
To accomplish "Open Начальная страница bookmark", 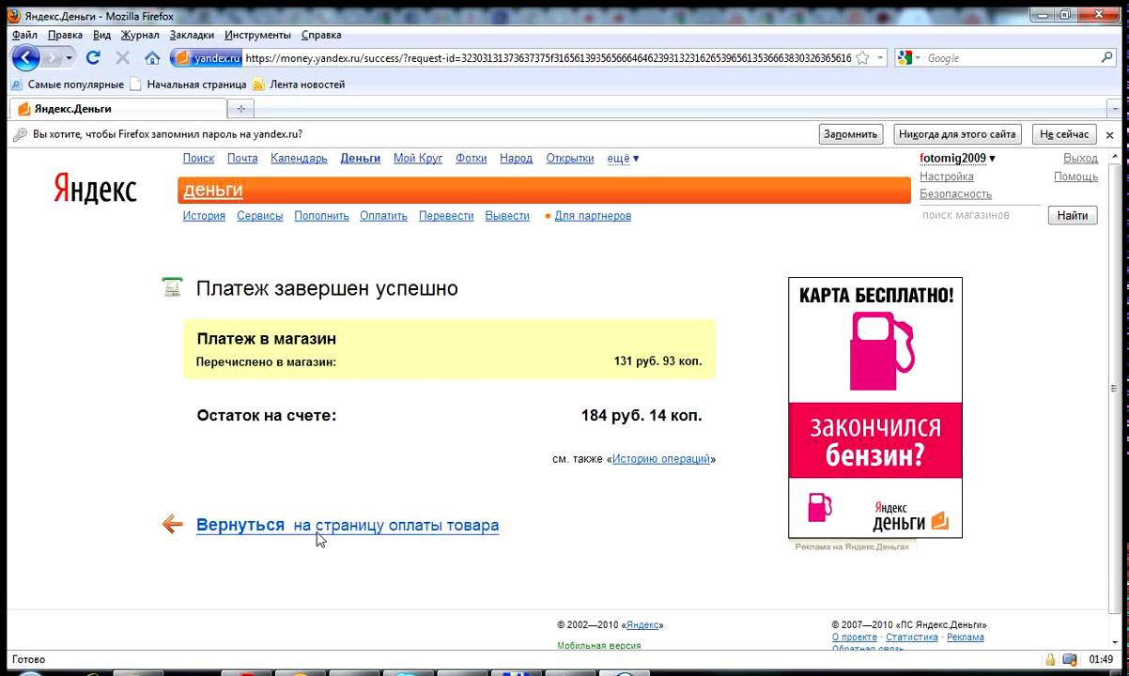I will pos(188,84).
